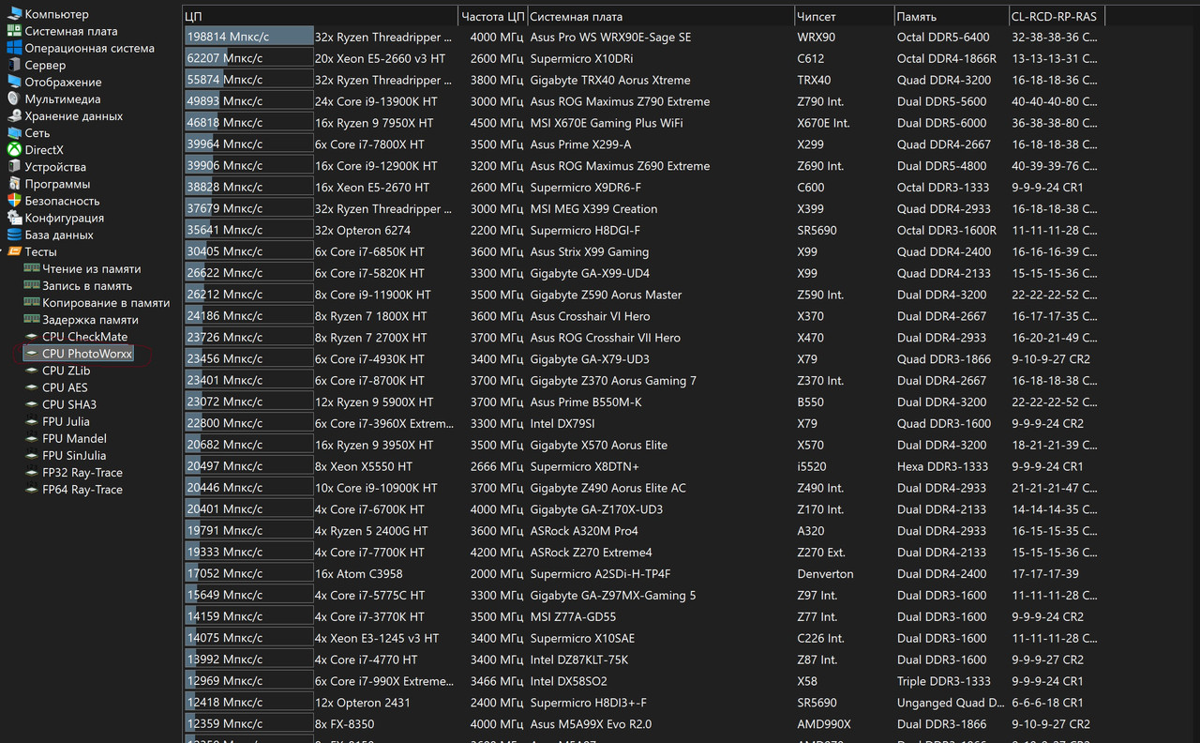Select the 4x Ryzen 5 2400G HT entry
Image resolution: width=1200 pixels, height=743 pixels.
371,531
